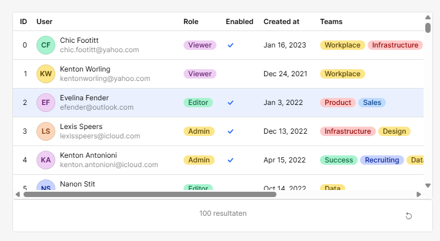The image size is (440, 241).
Task: Click the KA avatar for Kenton Antonioni
Action: pyautogui.click(x=46, y=160)
